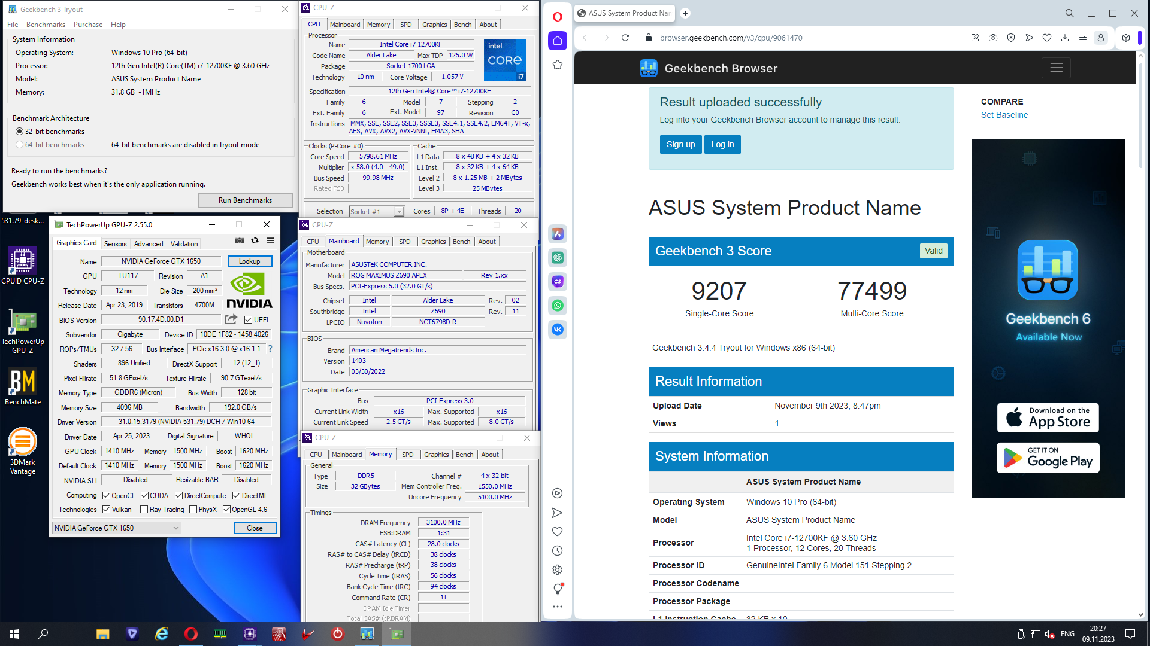
Task: Take a GPU-Z screenshot with camera icon
Action: pyautogui.click(x=240, y=240)
